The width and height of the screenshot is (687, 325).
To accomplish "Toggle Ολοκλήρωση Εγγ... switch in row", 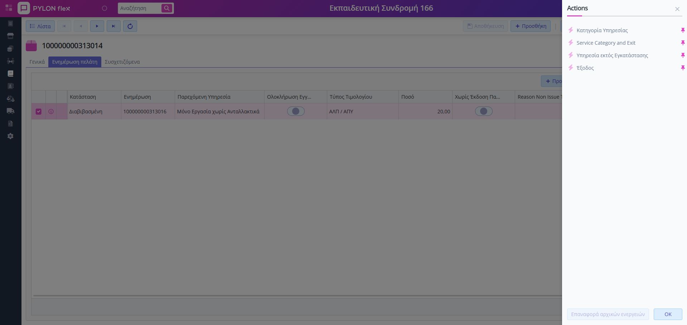I will [296, 112].
